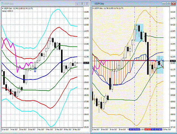Click the current price tag 111.771 on left chart axis
This screenshot has height=134, width=177.
(86, 63)
